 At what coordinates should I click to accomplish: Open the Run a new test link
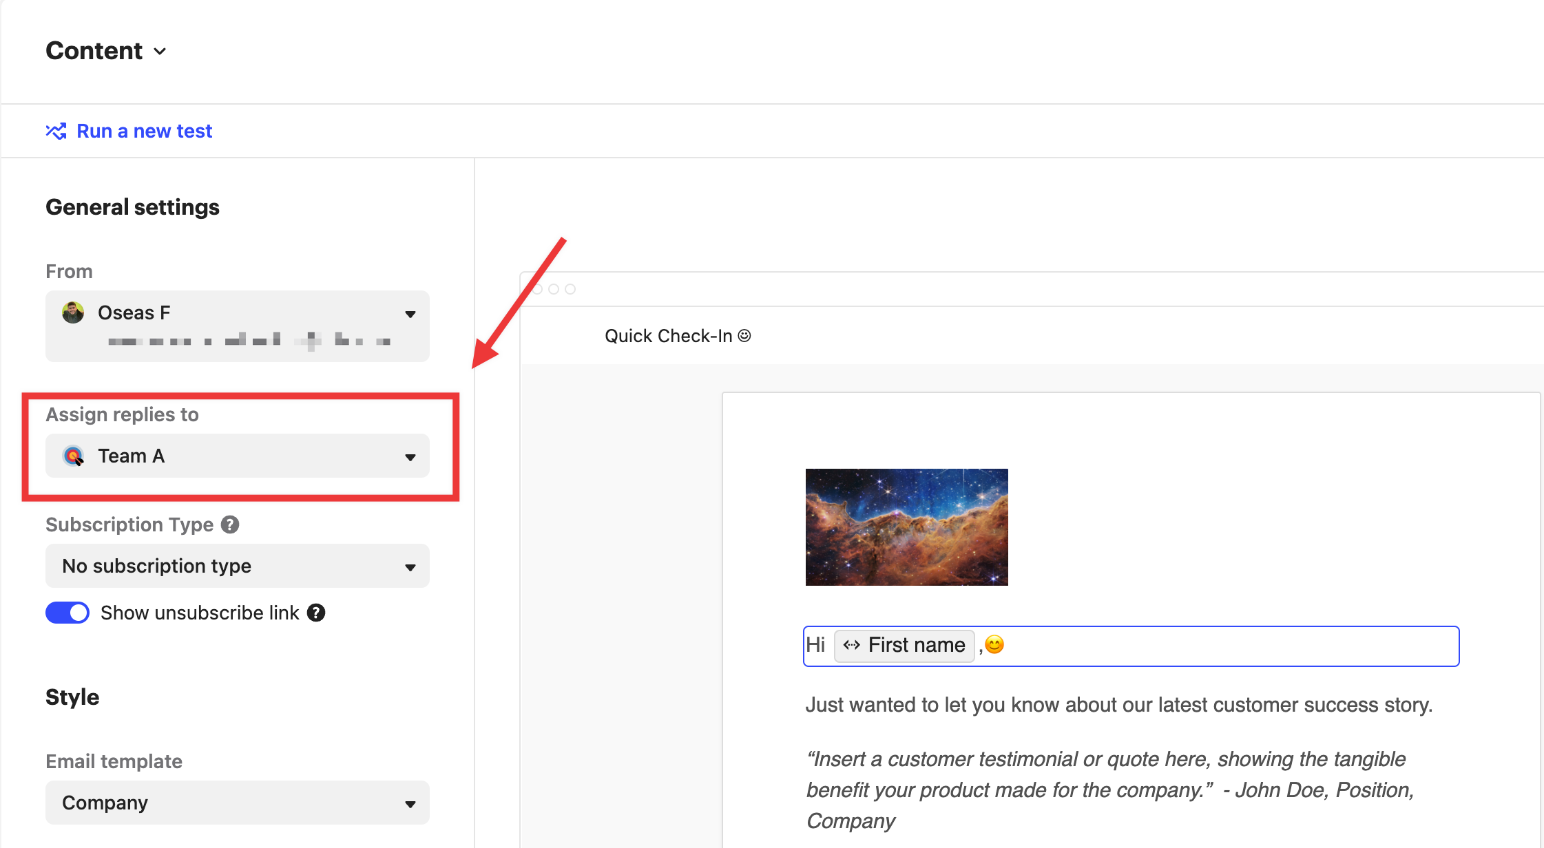144,131
